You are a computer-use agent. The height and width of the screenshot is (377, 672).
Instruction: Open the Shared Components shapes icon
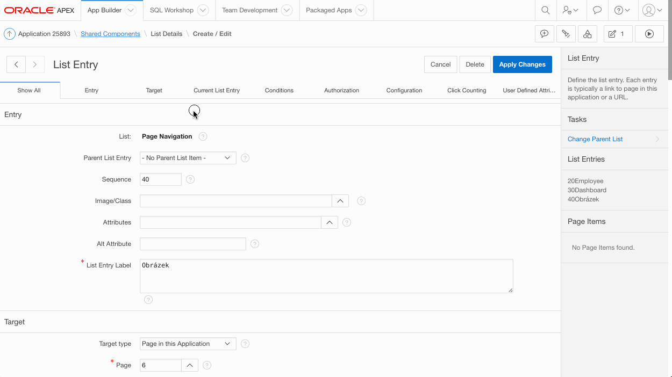pyautogui.click(x=587, y=34)
